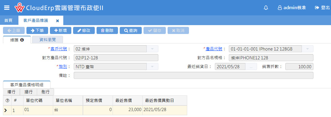Click the 幣別 field showing NTD 臺幣
Viewport: 331px width, 117px height.
110,66
